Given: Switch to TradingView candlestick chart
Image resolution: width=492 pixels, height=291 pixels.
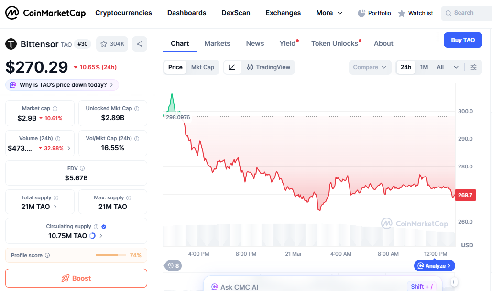Looking at the screenshot, I should coord(268,67).
